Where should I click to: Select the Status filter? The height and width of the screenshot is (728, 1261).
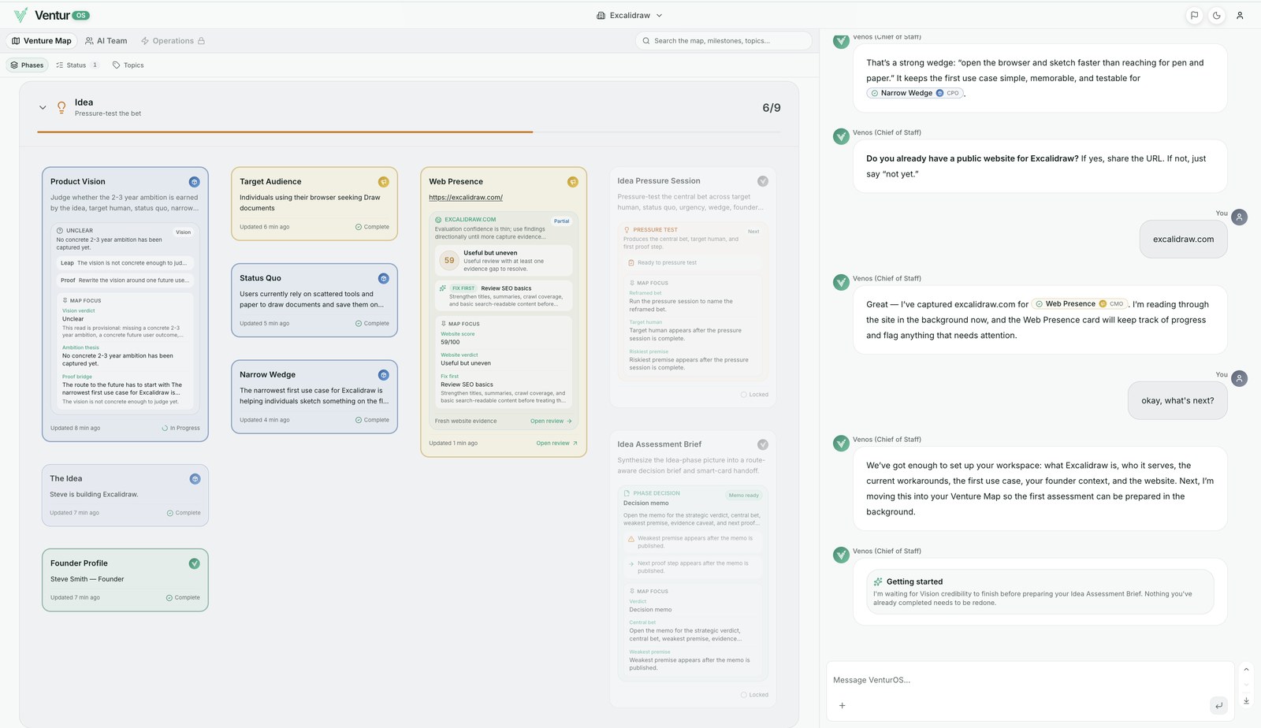(77, 65)
